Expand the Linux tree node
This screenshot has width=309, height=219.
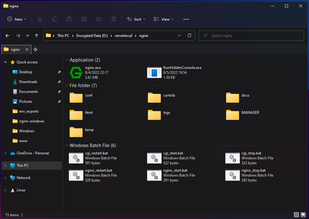coord(6,190)
